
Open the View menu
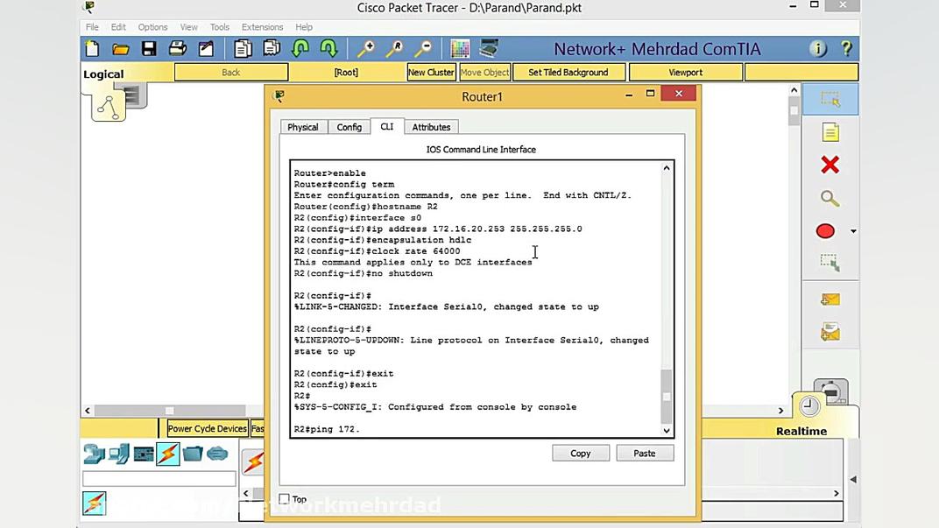click(x=188, y=27)
